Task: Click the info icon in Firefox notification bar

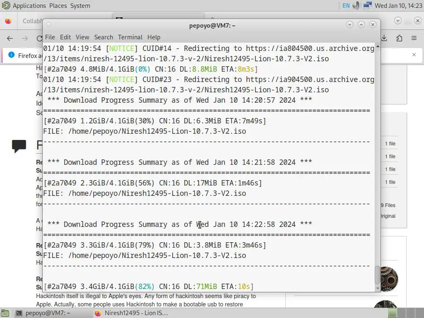Action: 11,55
